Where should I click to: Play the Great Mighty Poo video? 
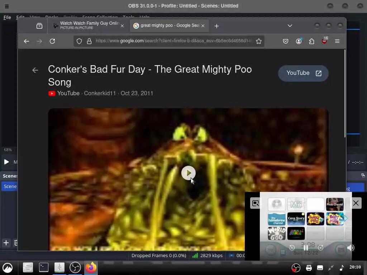click(188, 173)
